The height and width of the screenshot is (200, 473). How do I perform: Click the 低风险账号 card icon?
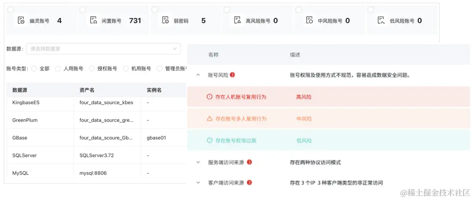[x=381, y=21]
